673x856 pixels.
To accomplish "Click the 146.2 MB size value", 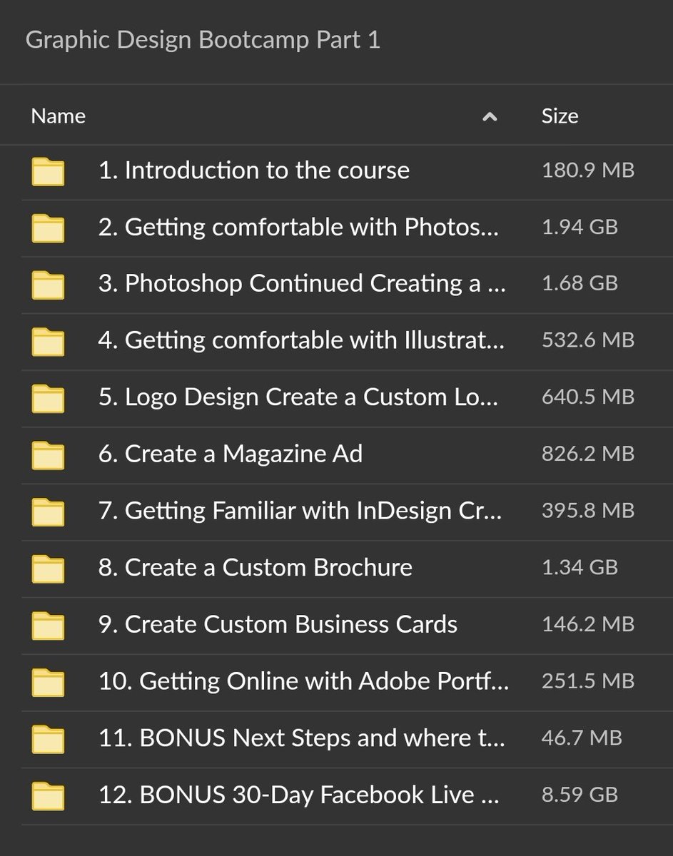I will (x=588, y=624).
